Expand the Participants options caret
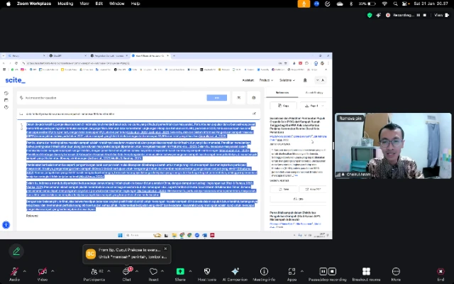This screenshot has height=284, width=454. click(109, 271)
